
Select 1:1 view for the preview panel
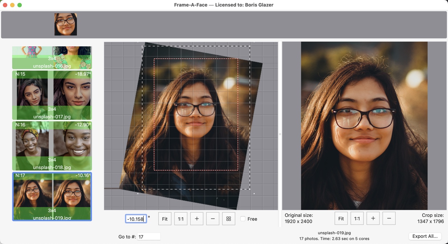tap(357, 218)
